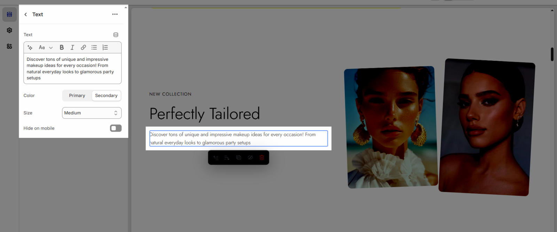Open the apps grid icon in sidebar
This screenshot has height=232, width=557.
9,46
